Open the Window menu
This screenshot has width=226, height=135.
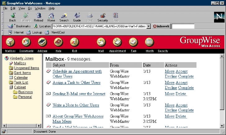point(40,8)
